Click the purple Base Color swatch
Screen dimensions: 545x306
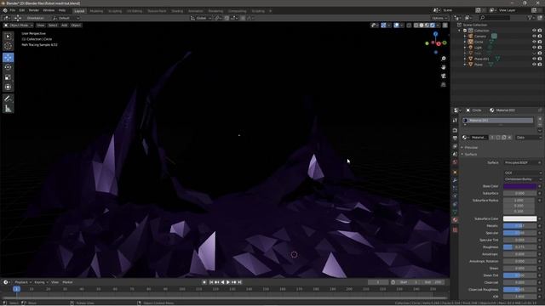tap(520, 186)
